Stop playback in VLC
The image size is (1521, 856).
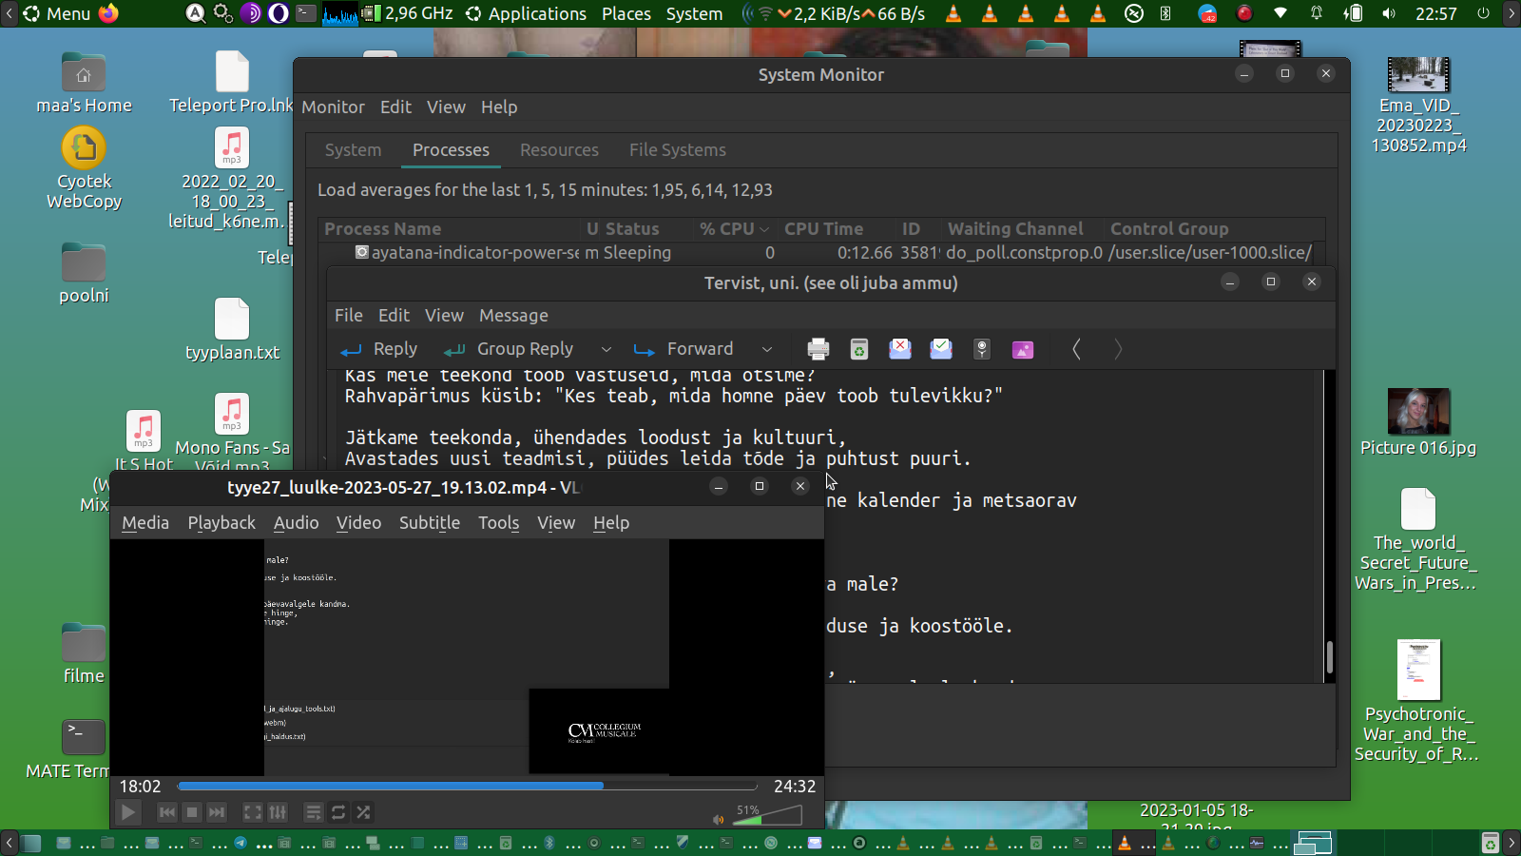[x=192, y=812]
